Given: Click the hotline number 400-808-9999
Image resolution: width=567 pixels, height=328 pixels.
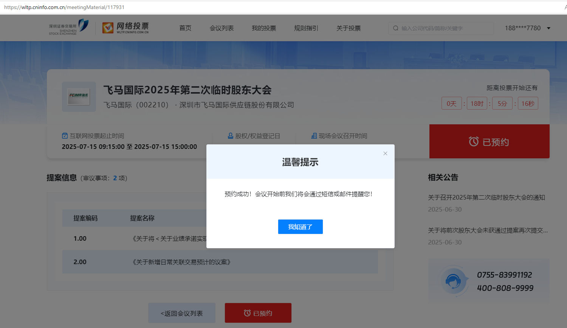Looking at the screenshot, I should [x=505, y=288].
